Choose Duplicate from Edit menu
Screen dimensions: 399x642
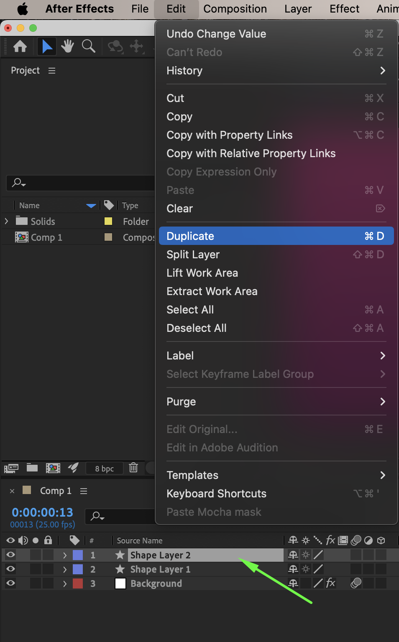click(x=276, y=236)
